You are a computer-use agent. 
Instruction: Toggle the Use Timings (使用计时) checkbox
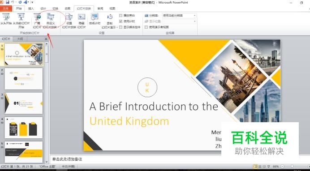point(121,21)
